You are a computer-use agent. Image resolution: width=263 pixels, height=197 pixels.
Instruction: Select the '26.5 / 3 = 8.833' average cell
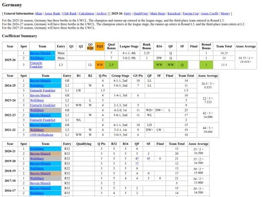[208, 86]
